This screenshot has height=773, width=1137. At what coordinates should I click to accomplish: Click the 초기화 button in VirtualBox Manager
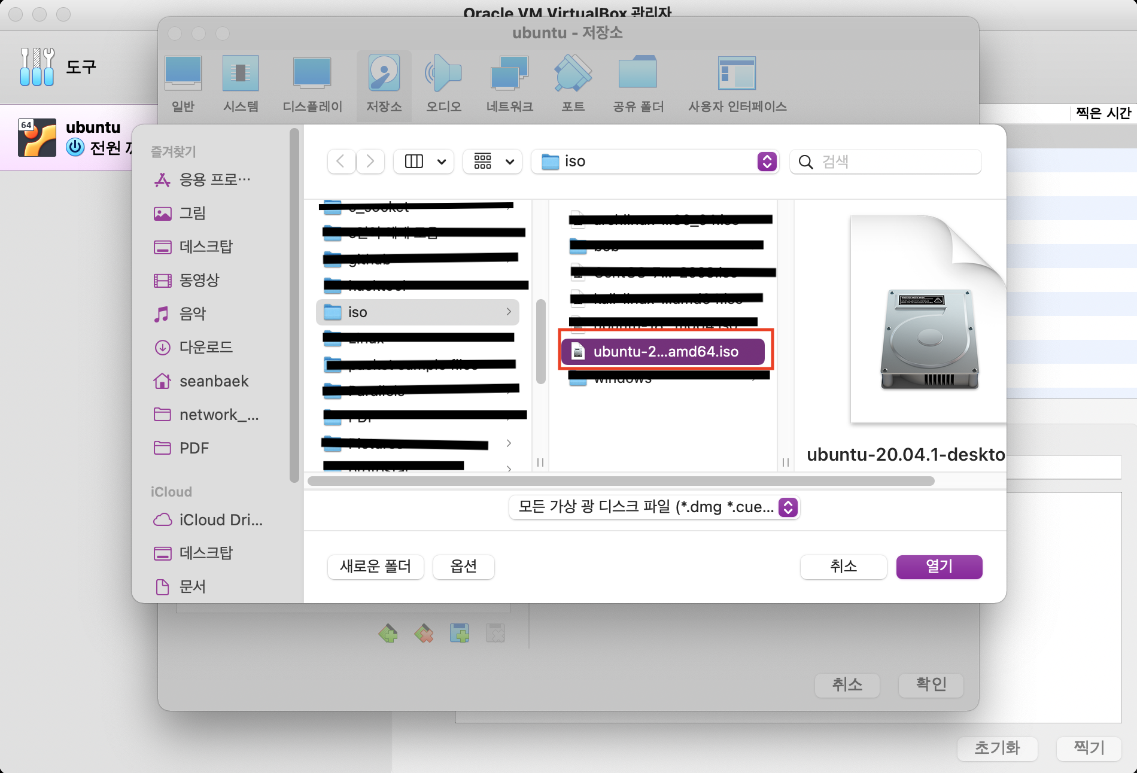(x=997, y=748)
